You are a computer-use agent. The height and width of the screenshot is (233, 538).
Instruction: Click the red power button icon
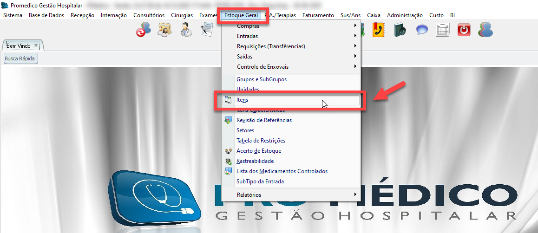point(464,30)
